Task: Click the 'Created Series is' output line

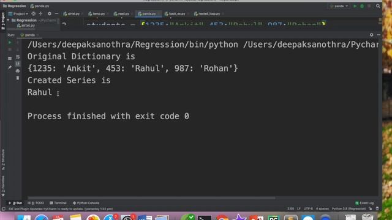Action: click(69, 80)
